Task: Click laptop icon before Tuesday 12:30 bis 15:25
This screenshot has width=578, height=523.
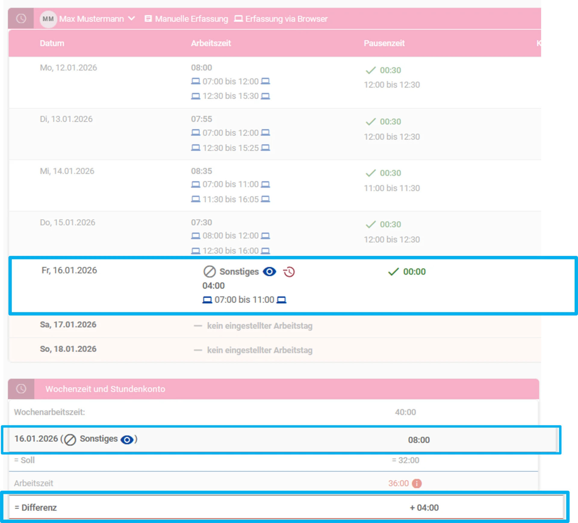Action: (195, 148)
